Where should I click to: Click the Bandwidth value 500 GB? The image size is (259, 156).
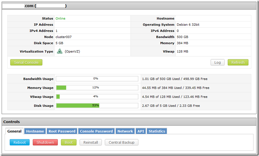[x=182, y=37]
